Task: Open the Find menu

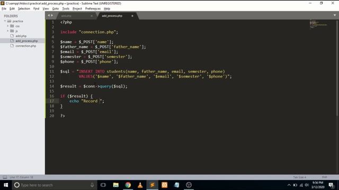Action: click(36, 8)
